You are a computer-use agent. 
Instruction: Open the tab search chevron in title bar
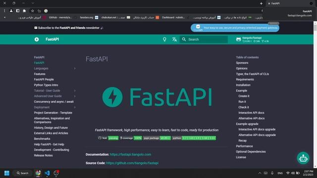pyautogui.click(x=33, y=3)
